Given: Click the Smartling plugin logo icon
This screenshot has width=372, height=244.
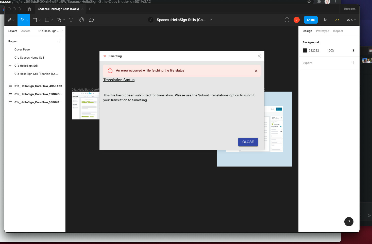Looking at the screenshot, I should click(x=105, y=56).
